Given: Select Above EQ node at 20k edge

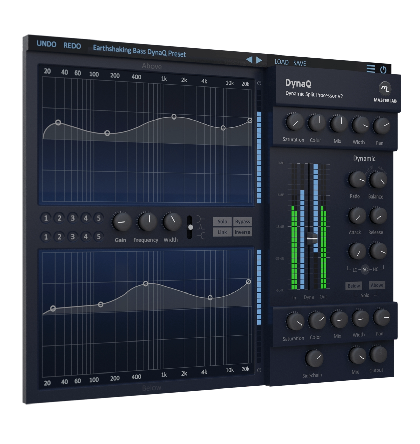Looking at the screenshot, I should tap(250, 121).
